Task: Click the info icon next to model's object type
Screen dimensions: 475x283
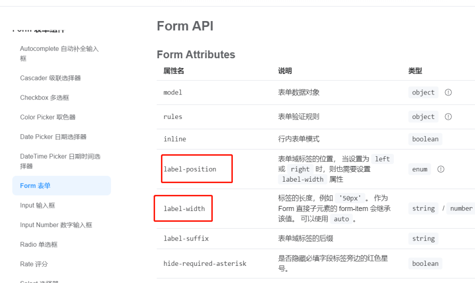Action: pyautogui.click(x=448, y=93)
